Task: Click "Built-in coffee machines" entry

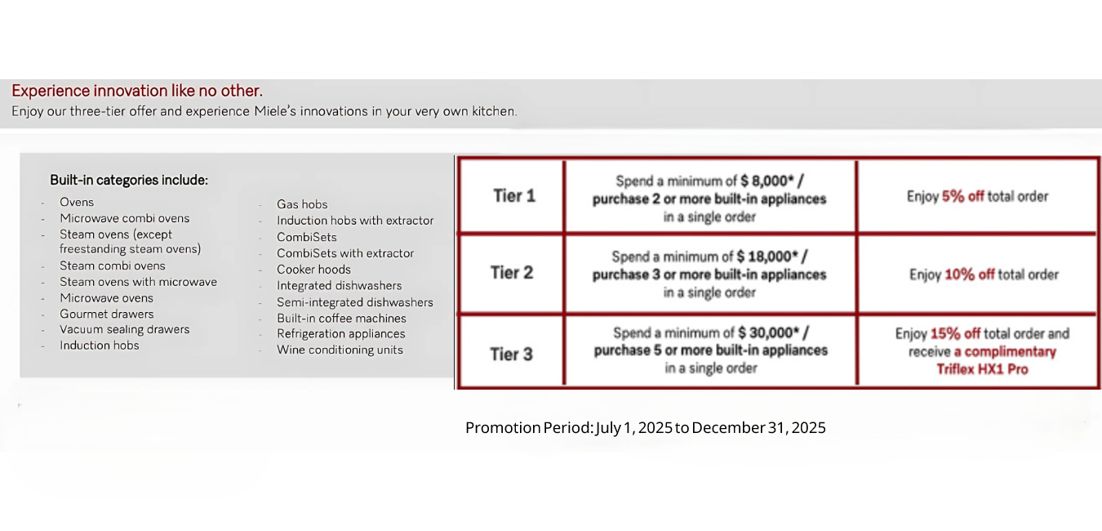Action: pyautogui.click(x=341, y=318)
